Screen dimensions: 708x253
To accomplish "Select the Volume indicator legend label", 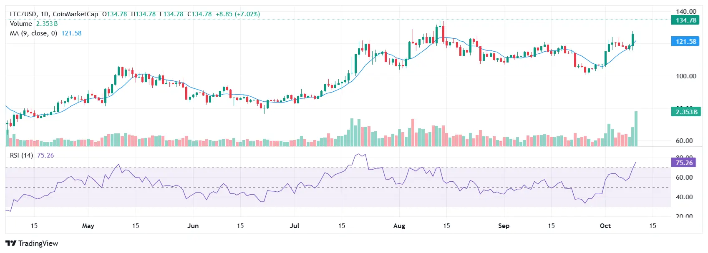I will click(x=21, y=24).
